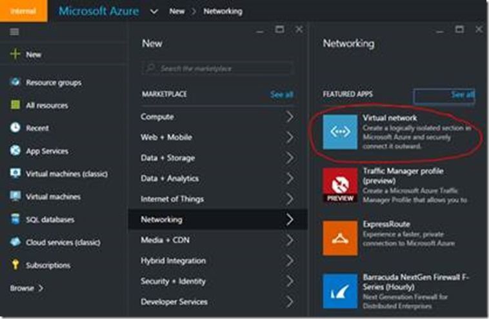Select Media + CDN category
The height and width of the screenshot is (319, 489).
pyautogui.click(x=218, y=240)
